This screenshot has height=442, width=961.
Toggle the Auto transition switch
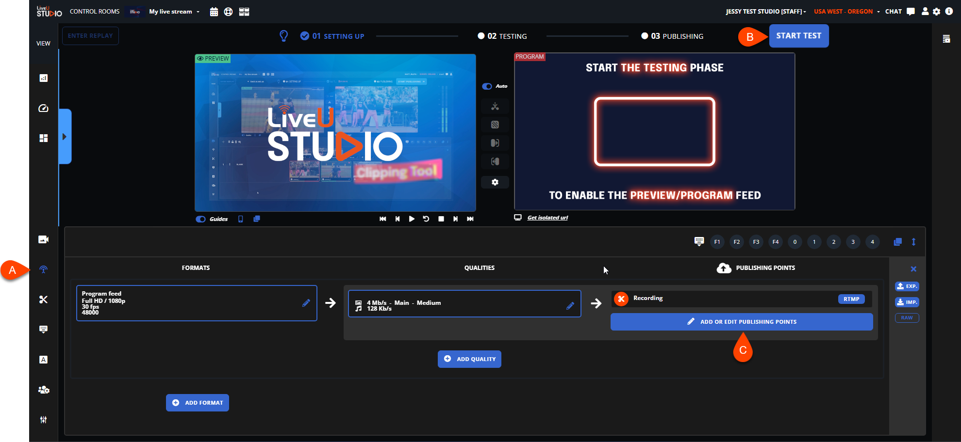click(487, 86)
